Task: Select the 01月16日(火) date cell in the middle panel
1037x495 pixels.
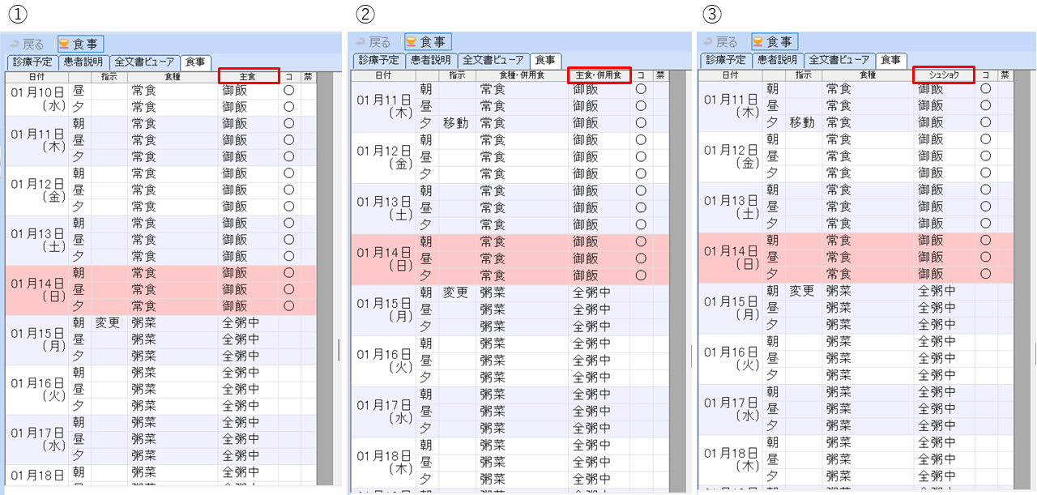Action: [384, 361]
